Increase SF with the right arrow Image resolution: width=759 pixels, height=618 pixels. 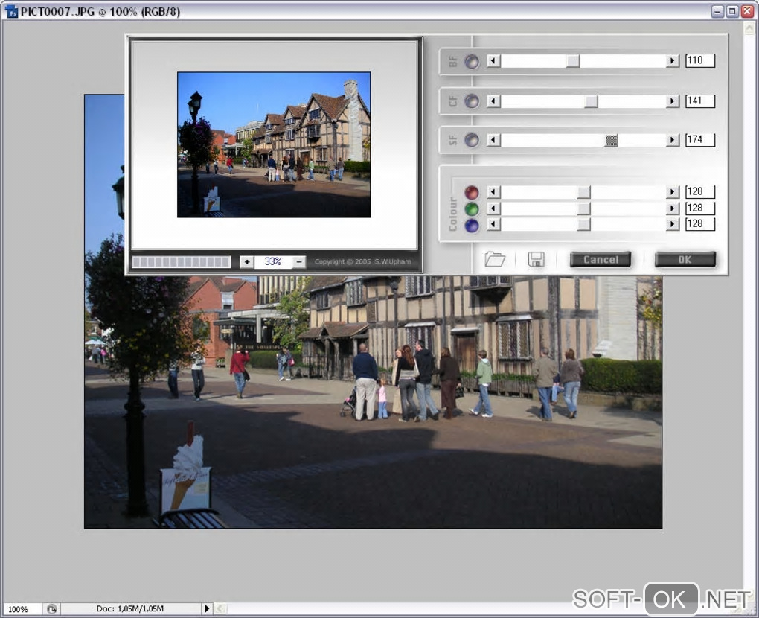(673, 140)
